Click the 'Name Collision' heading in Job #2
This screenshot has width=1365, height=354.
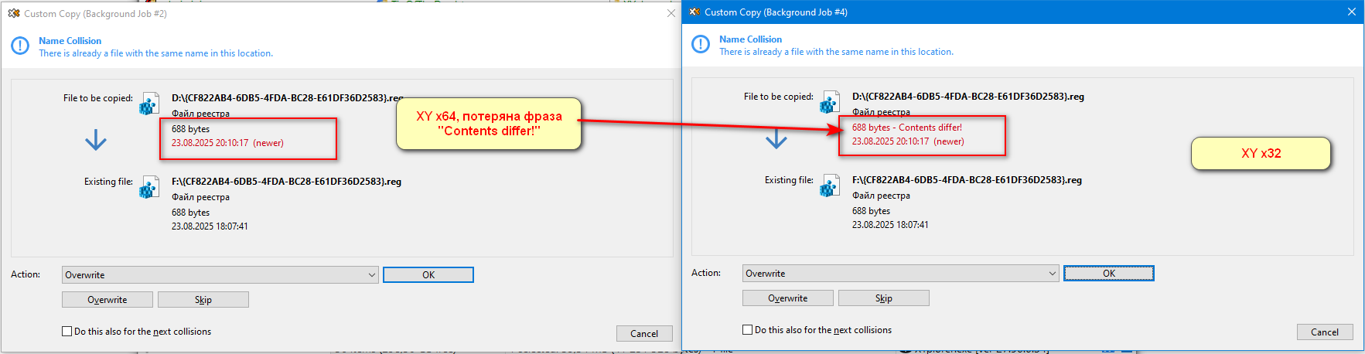point(70,41)
